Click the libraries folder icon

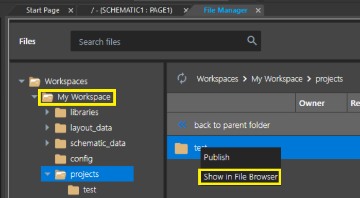tap(61, 113)
